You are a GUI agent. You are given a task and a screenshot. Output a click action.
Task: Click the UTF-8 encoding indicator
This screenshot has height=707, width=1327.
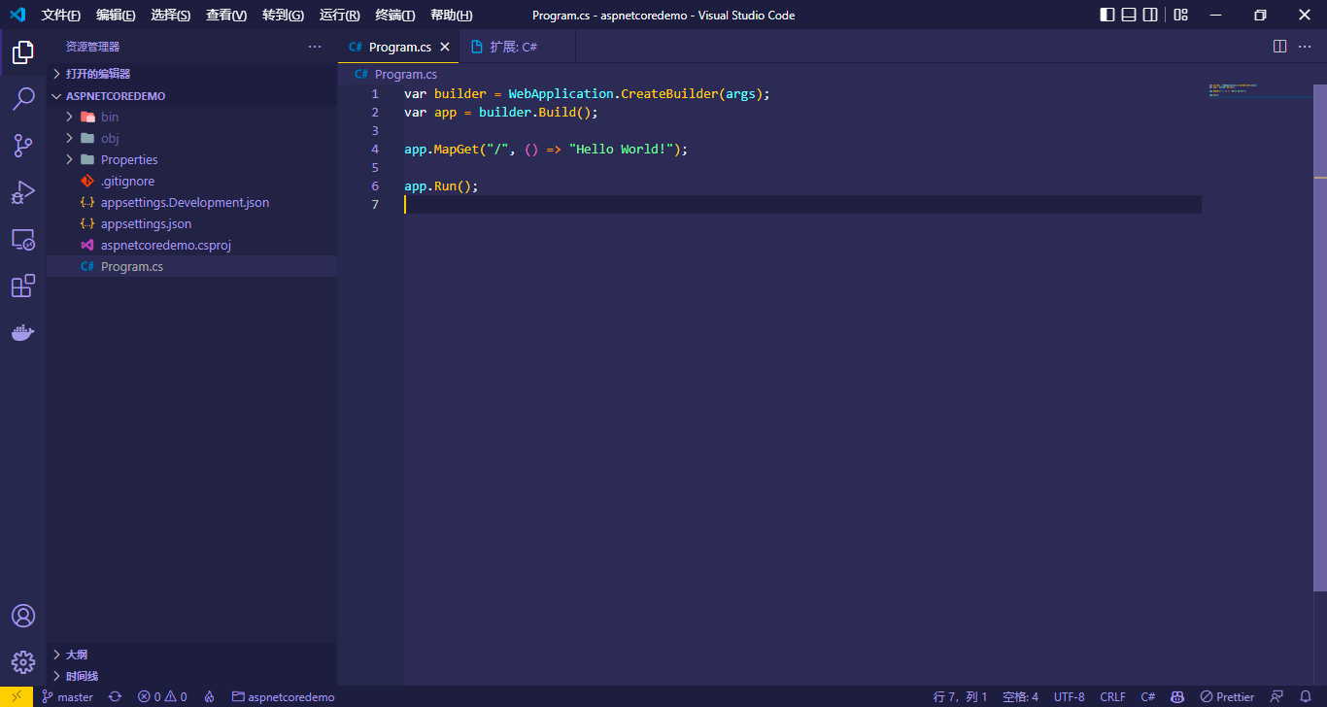[x=1070, y=697]
